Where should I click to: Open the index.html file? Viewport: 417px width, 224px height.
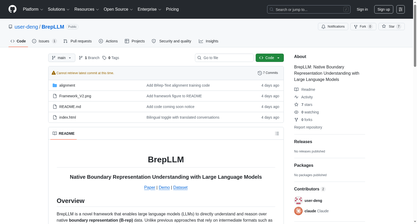pyautogui.click(x=68, y=117)
